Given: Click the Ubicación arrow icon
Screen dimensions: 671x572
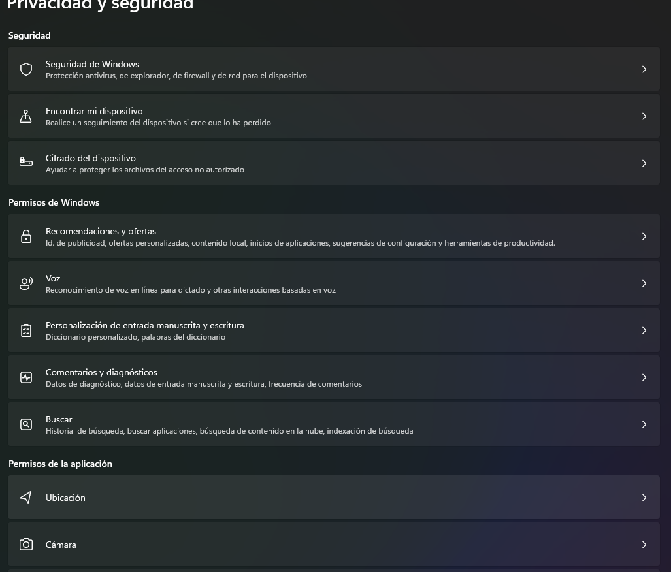Looking at the screenshot, I should click(x=25, y=497).
